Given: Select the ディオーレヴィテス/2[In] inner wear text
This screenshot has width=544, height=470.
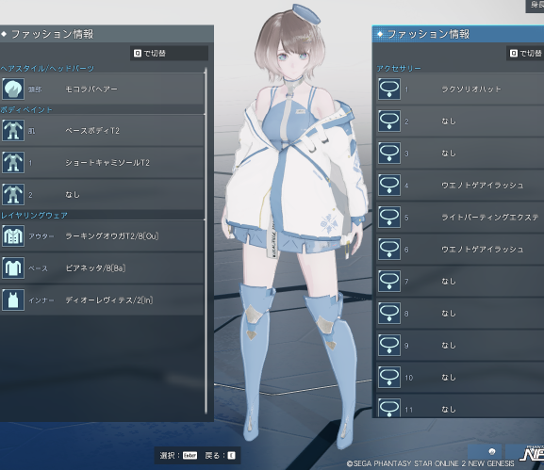Looking at the screenshot, I should coord(109,300).
